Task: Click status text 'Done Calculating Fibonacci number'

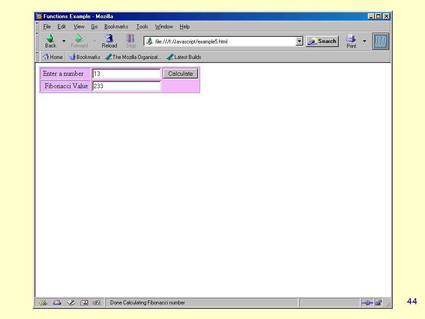Action: (147, 303)
